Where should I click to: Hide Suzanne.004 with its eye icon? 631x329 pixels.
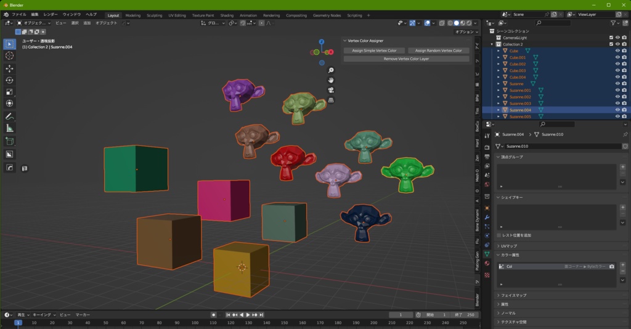click(x=617, y=110)
